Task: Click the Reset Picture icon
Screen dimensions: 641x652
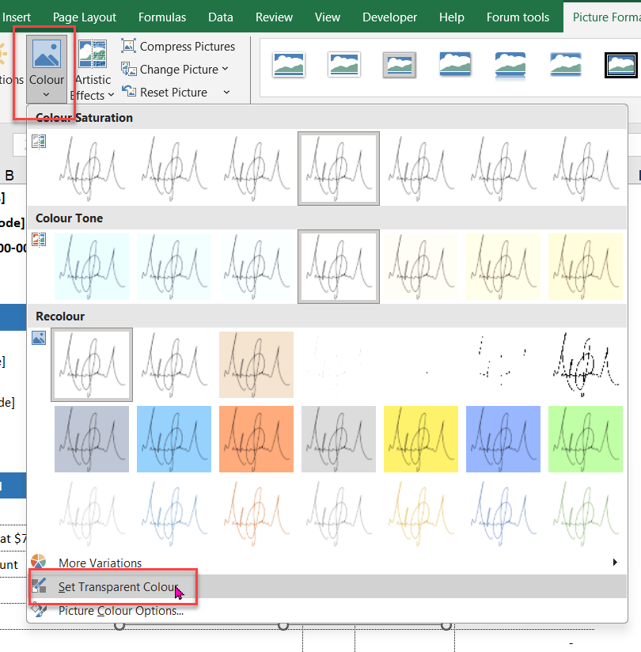Action: click(128, 93)
